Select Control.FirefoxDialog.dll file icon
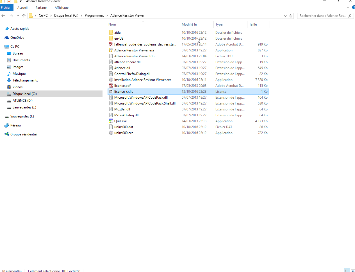This screenshot has width=355, height=272. 111,74
